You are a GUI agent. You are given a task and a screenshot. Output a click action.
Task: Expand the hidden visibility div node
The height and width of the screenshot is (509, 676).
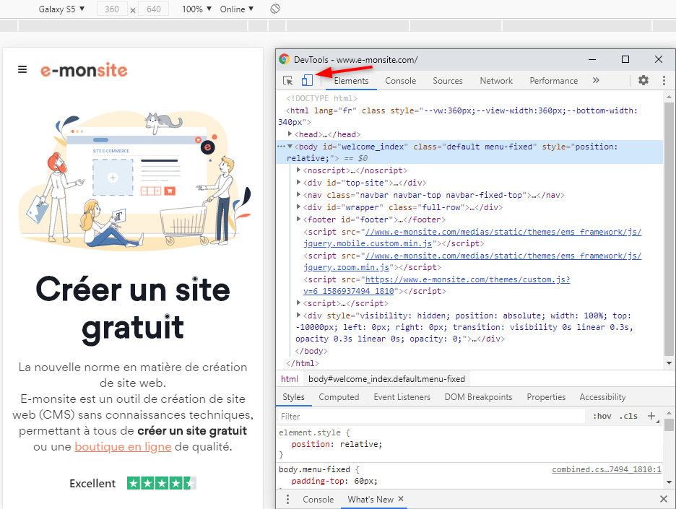coord(298,315)
